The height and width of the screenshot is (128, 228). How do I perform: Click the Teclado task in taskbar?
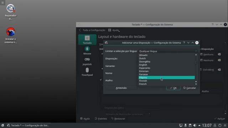tap(28, 125)
